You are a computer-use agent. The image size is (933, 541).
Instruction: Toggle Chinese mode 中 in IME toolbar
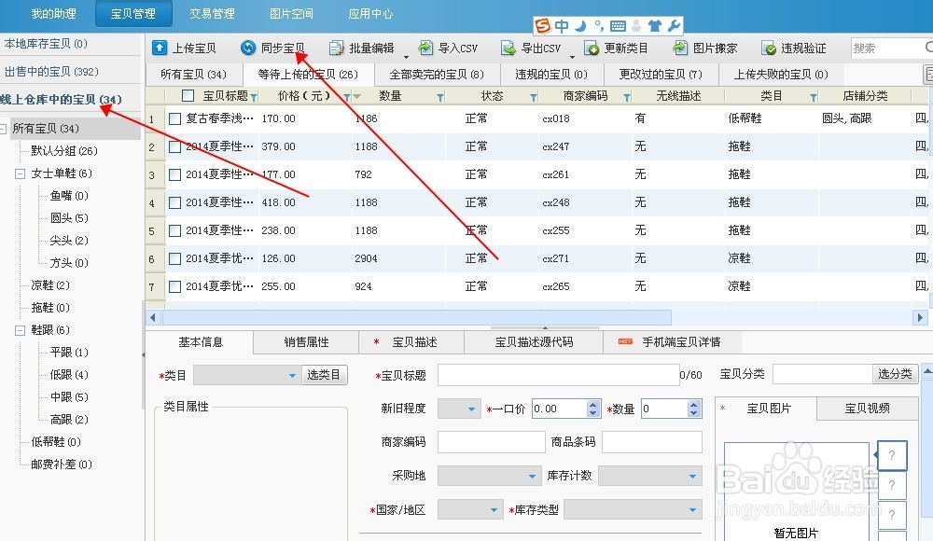pos(562,25)
